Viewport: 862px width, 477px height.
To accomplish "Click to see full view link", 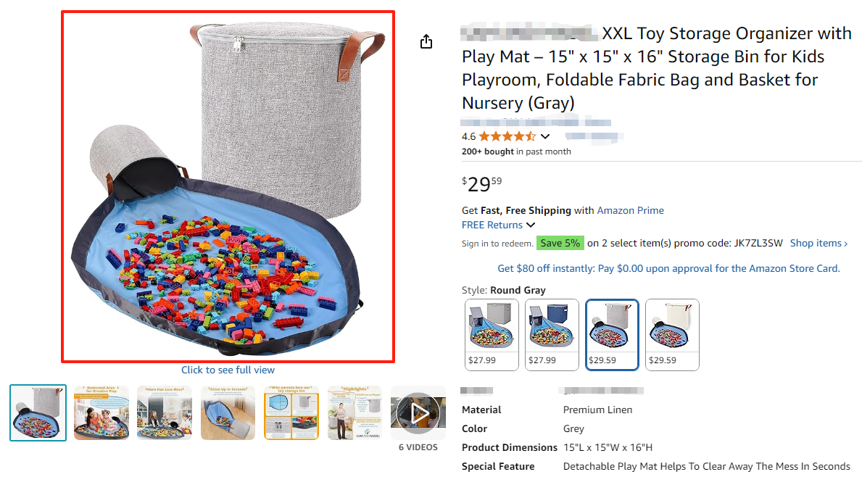I will (x=228, y=370).
